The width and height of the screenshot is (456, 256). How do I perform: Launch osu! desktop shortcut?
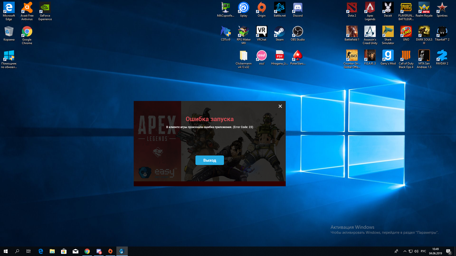pyautogui.click(x=261, y=58)
